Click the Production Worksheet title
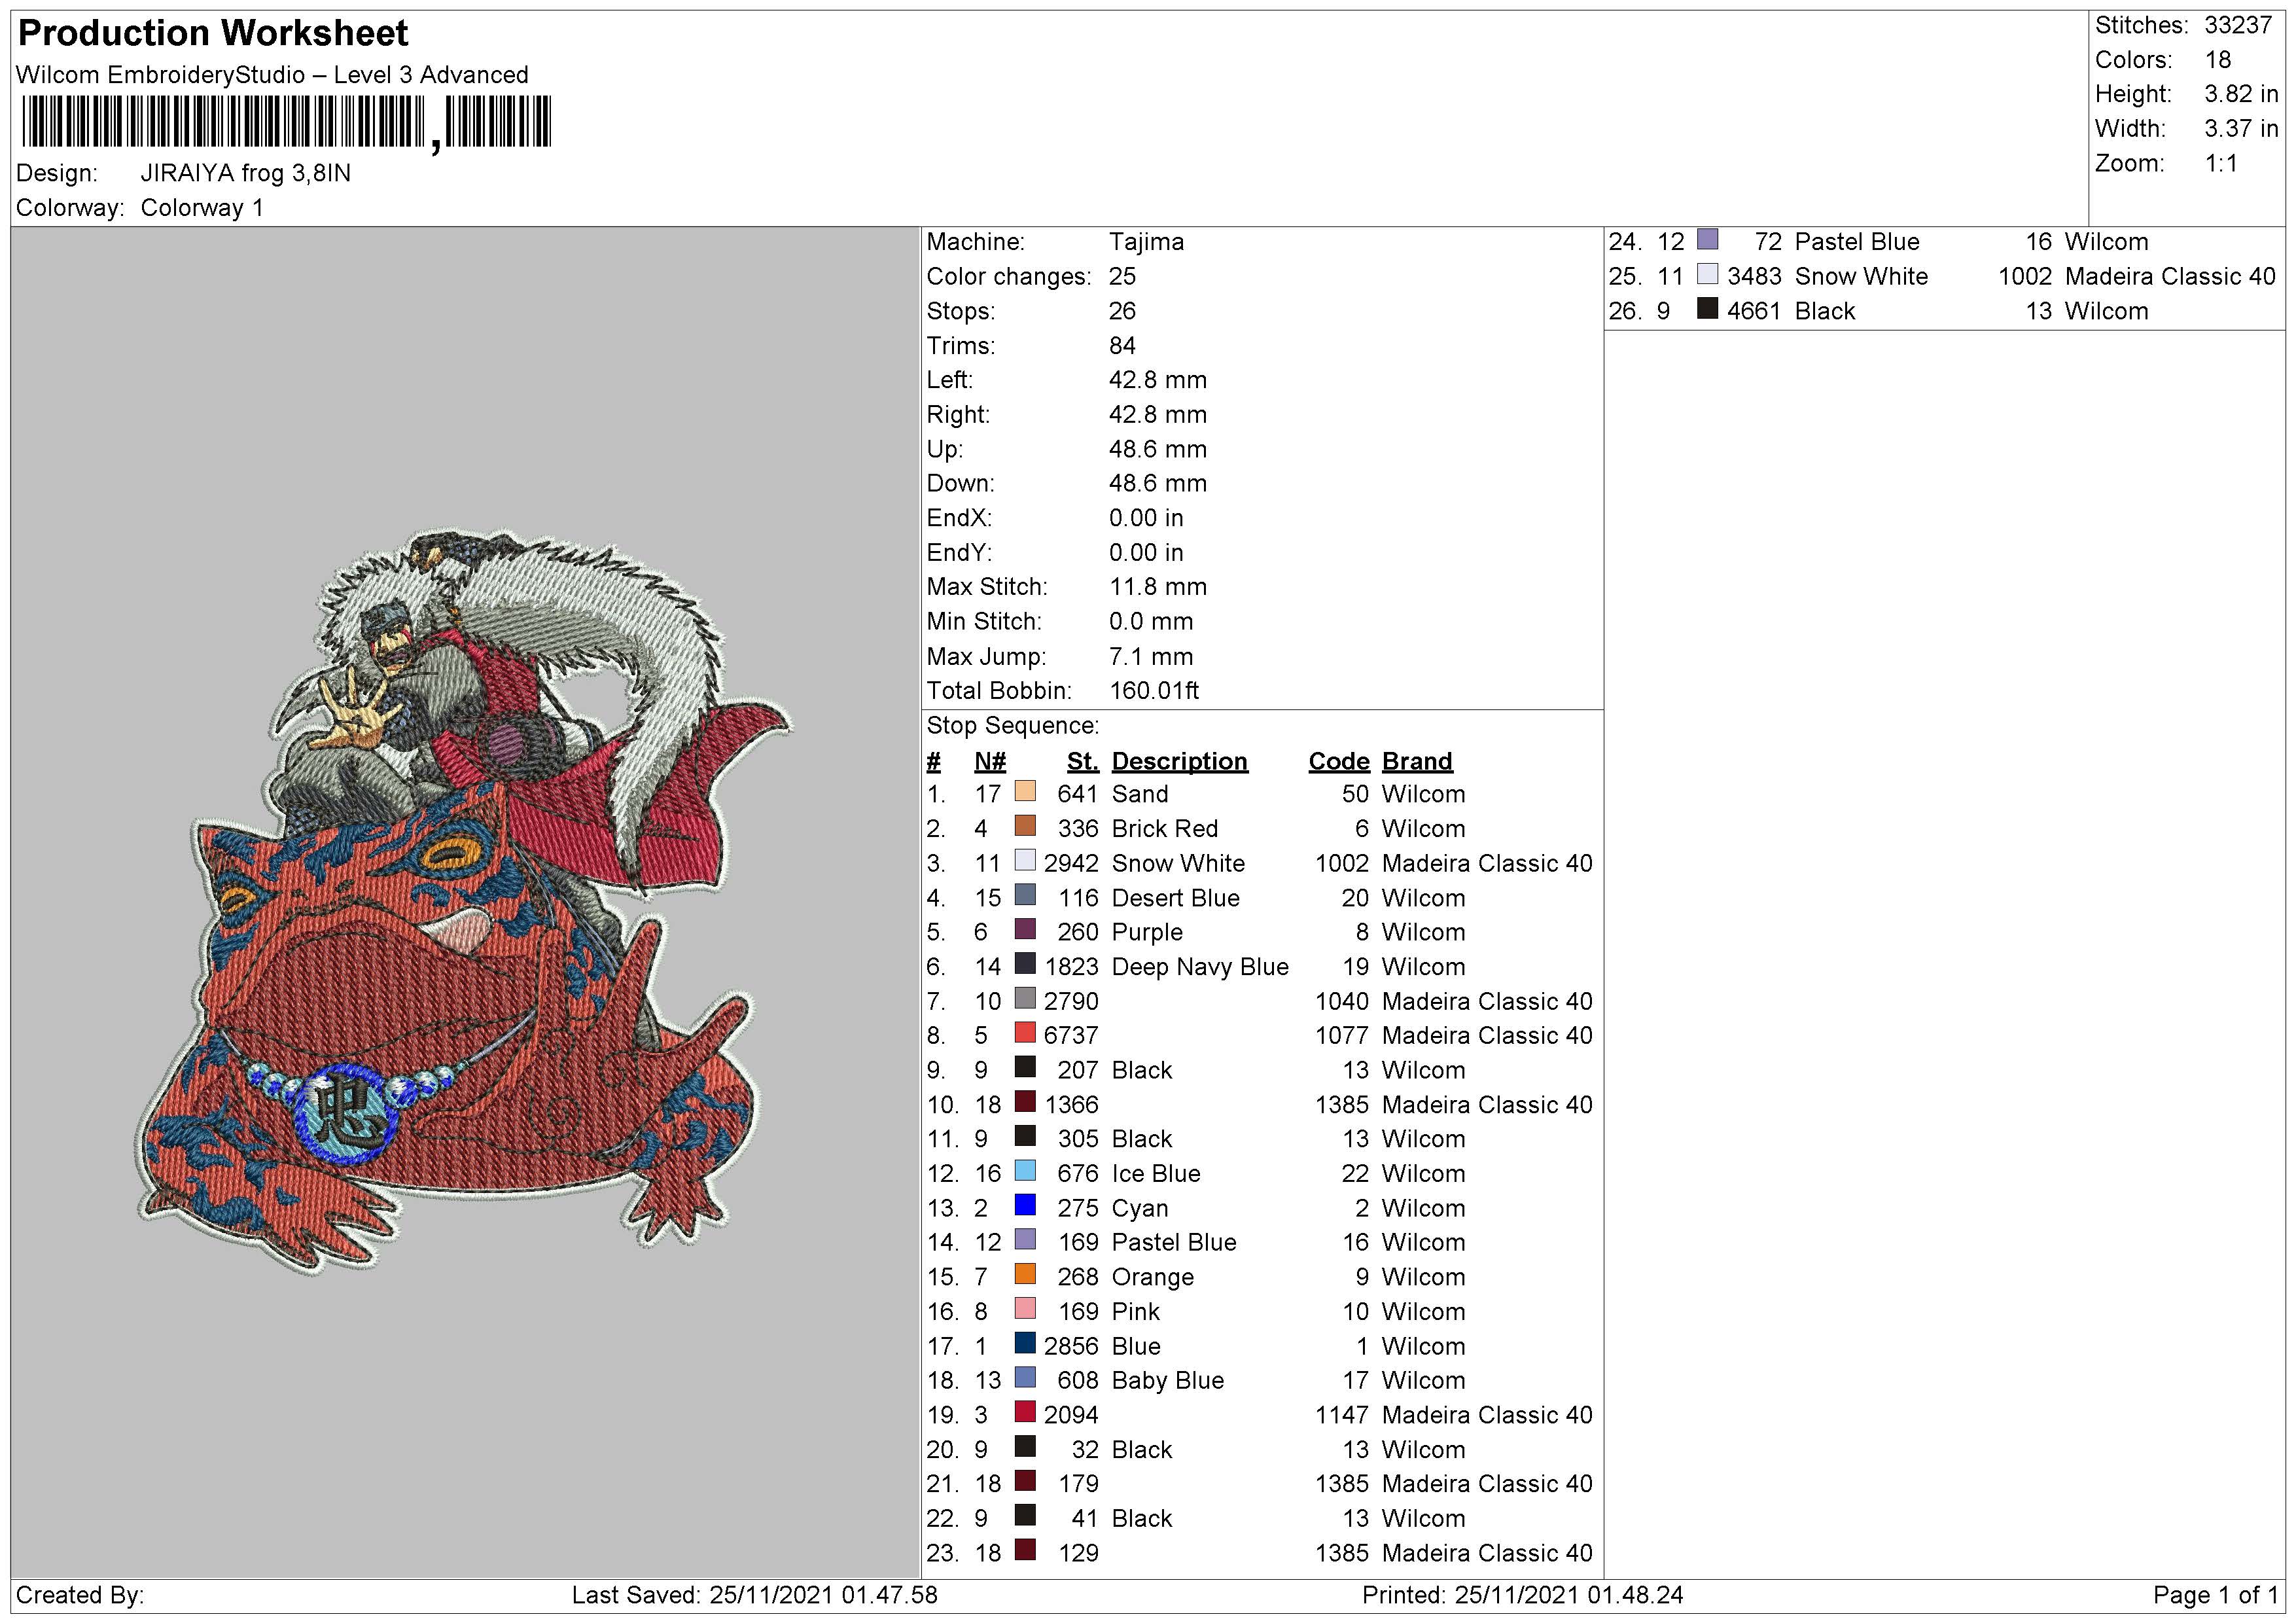 coord(213,33)
